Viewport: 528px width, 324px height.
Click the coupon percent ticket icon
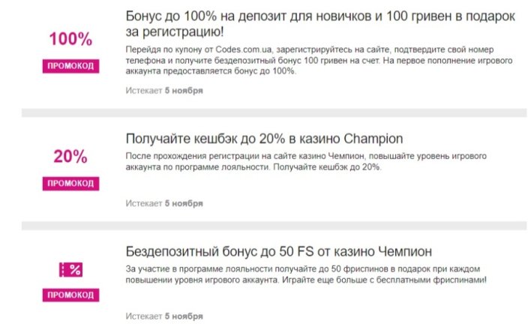coord(70,269)
